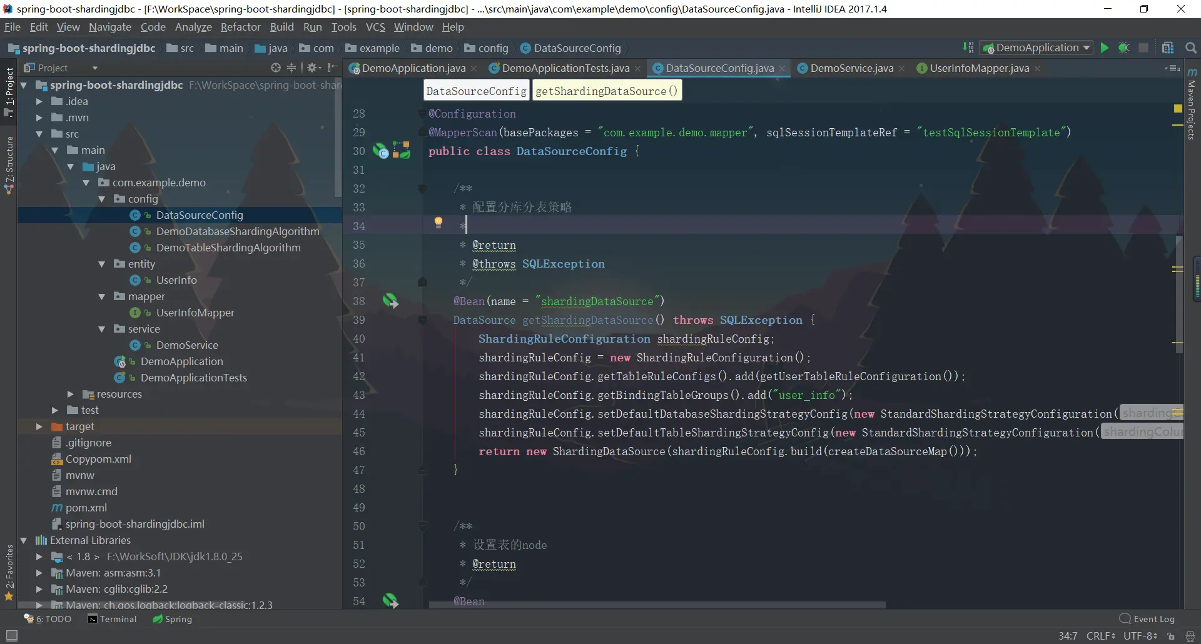Open the Refactor menu

click(240, 27)
